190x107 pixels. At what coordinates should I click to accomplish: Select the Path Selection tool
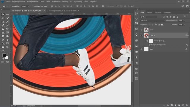(x=3, y=43)
